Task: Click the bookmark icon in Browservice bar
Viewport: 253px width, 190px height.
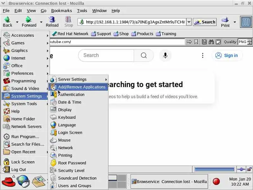Action: (x=196, y=42)
